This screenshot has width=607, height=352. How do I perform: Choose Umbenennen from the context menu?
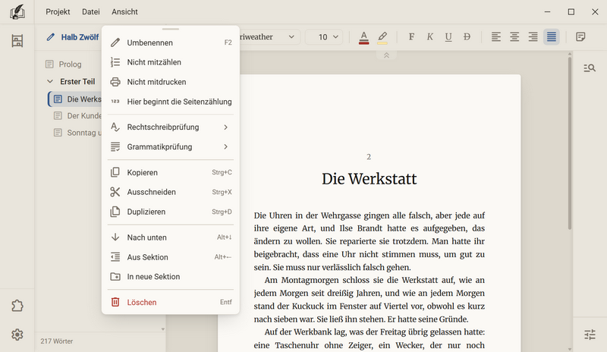170,42
